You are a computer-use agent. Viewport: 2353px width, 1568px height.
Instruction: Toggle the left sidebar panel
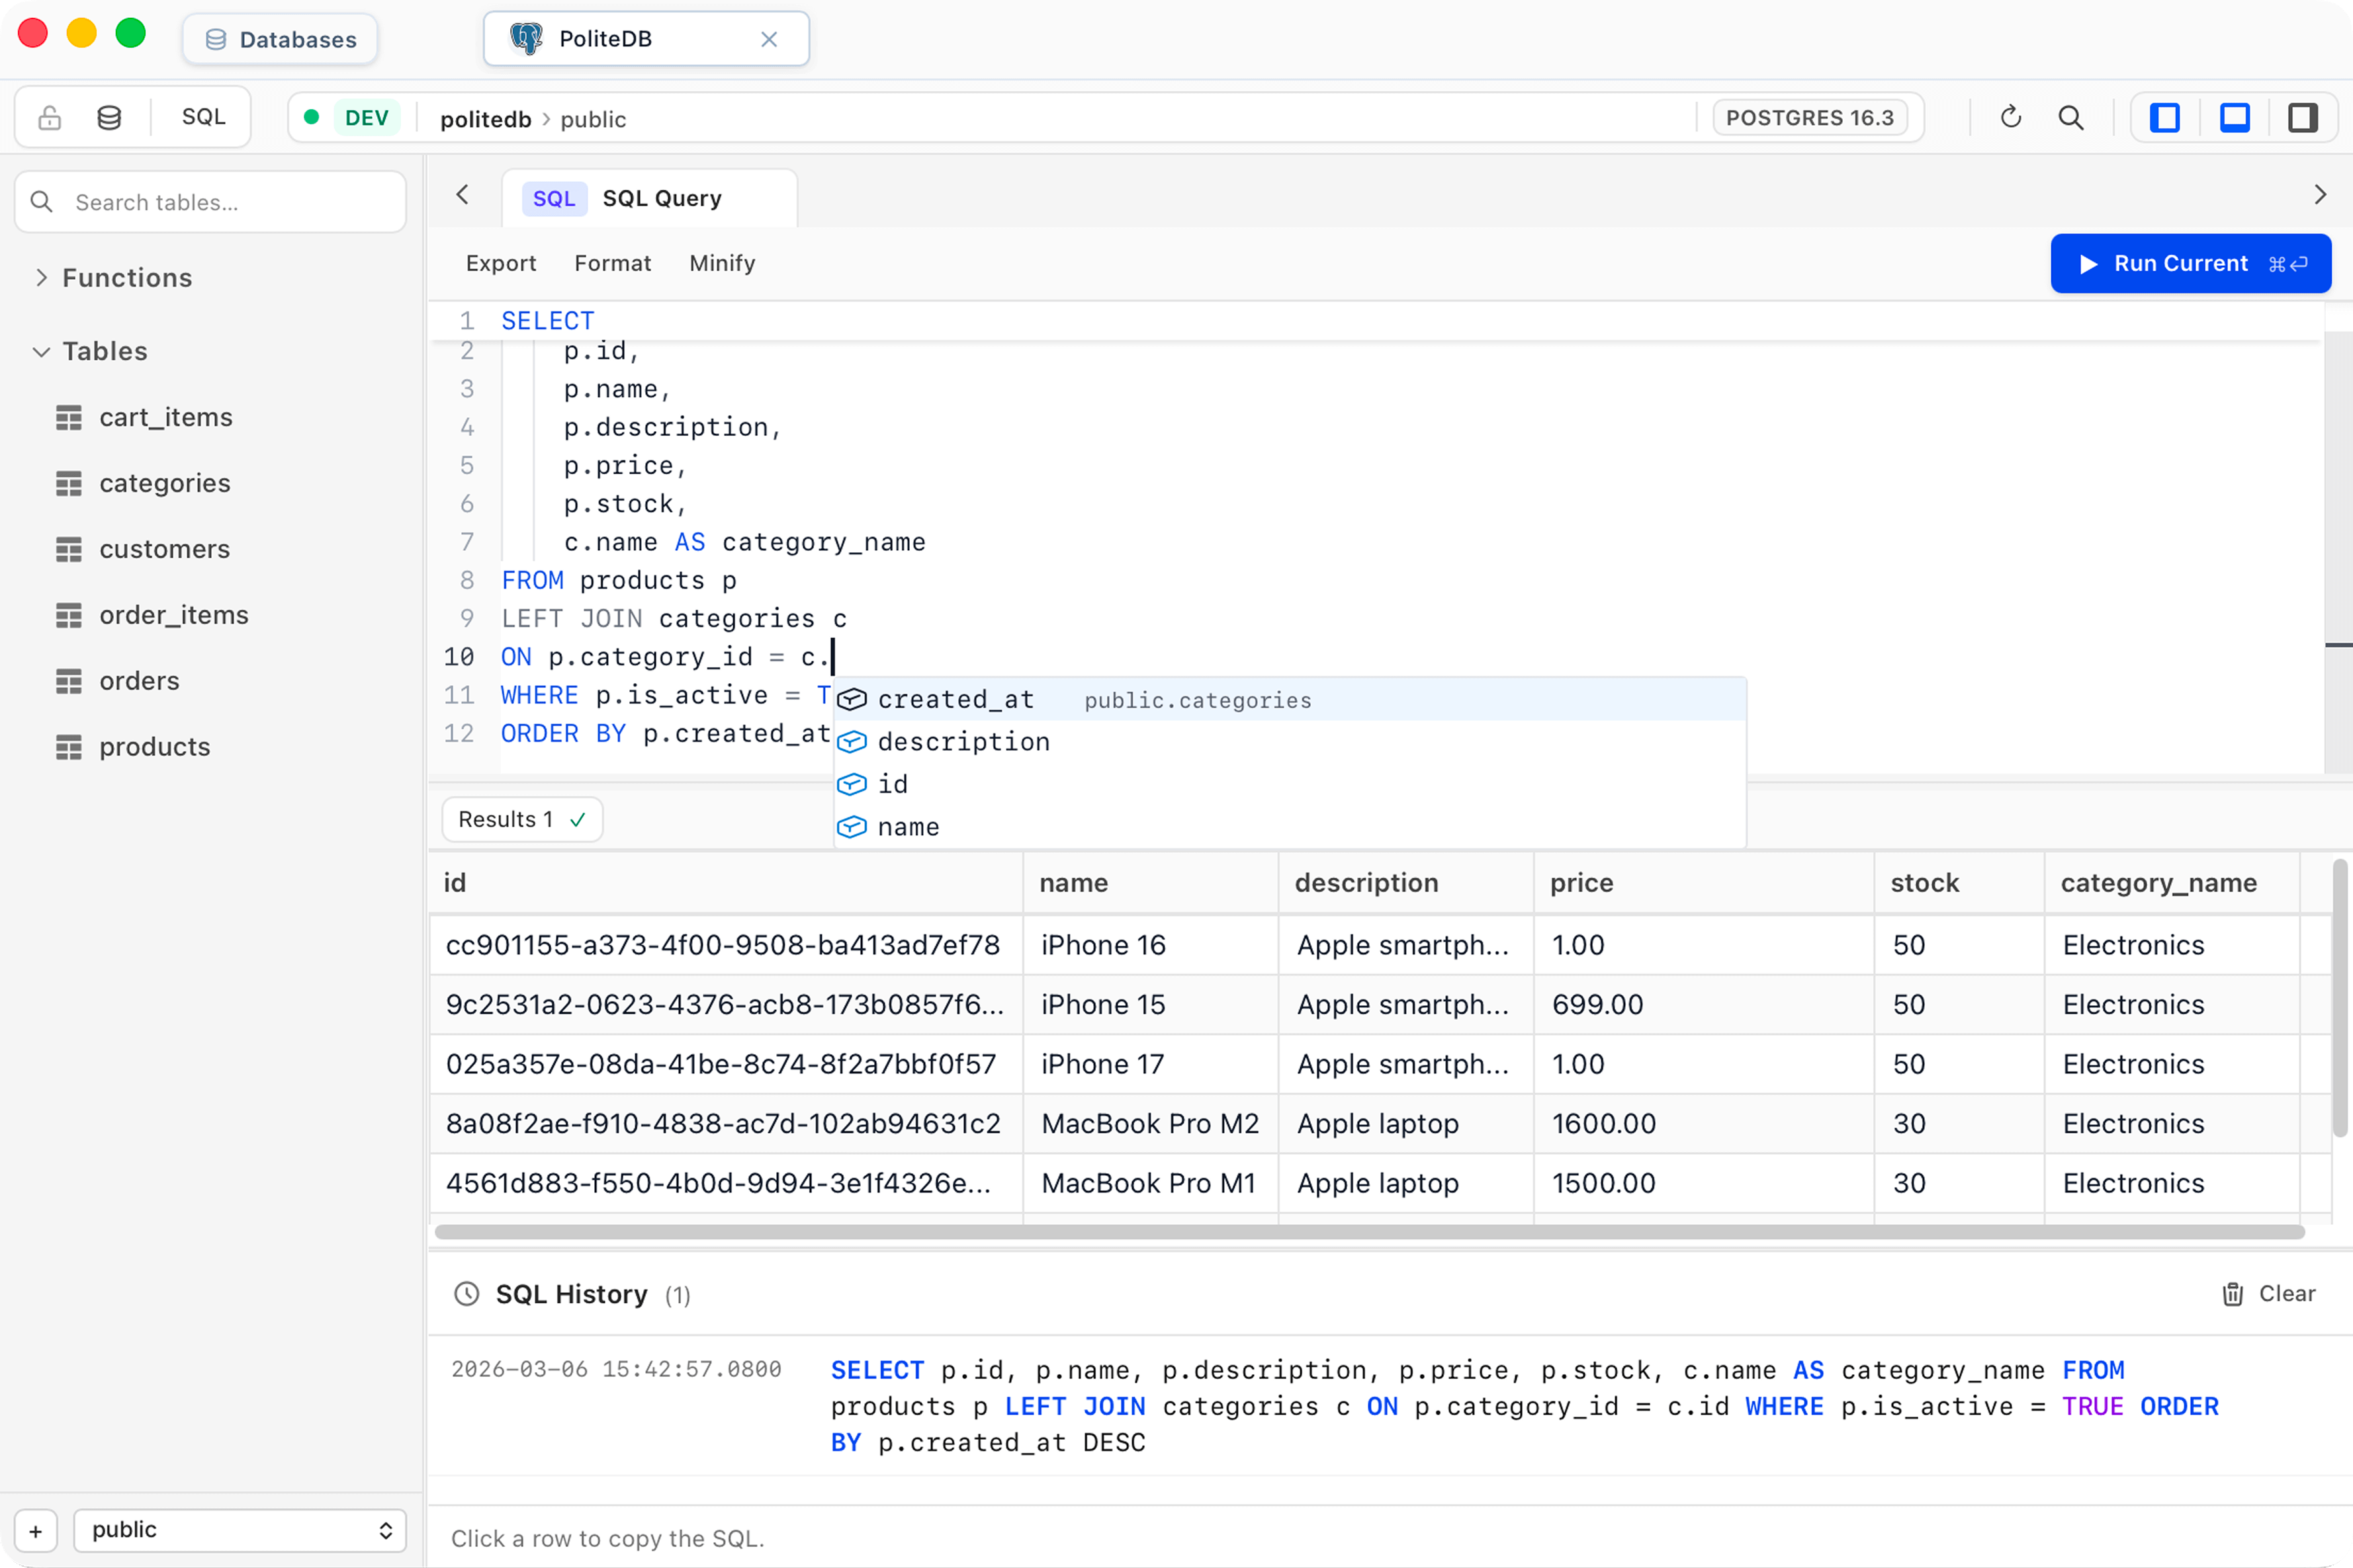pos(2165,118)
